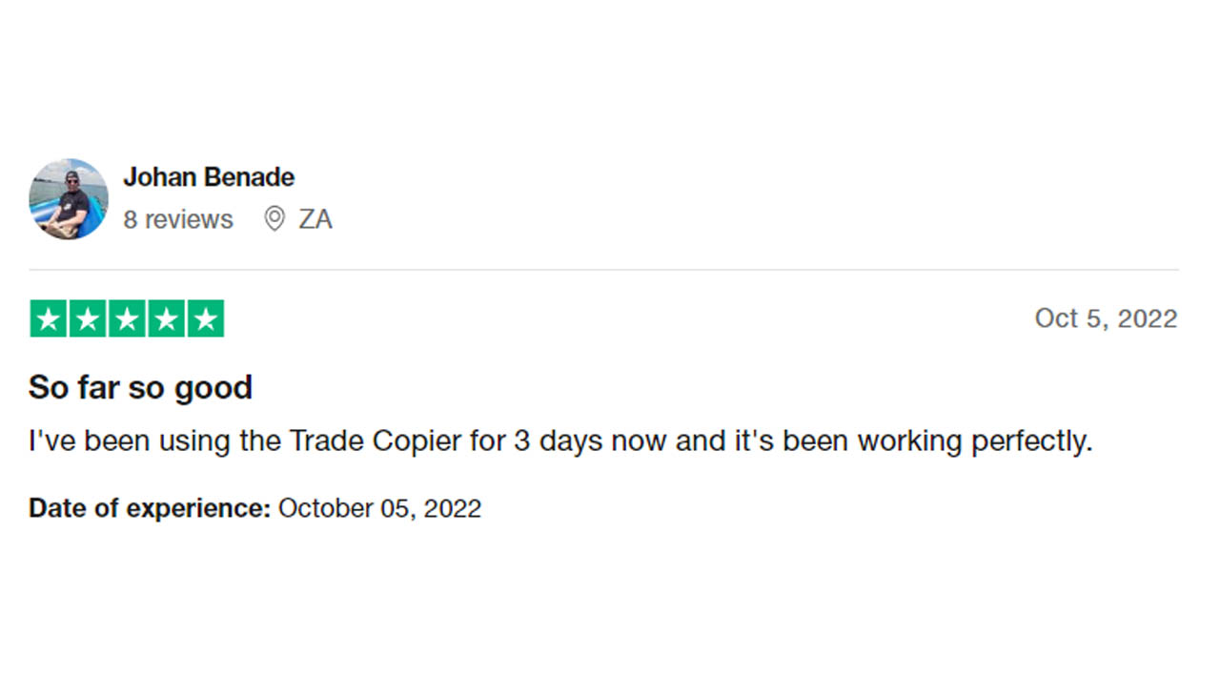Click the 'Date of experience:' bold label

pos(151,508)
